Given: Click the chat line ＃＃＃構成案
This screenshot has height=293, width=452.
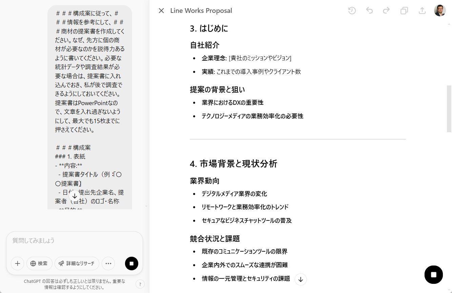Looking at the screenshot, I should tap(73, 148).
